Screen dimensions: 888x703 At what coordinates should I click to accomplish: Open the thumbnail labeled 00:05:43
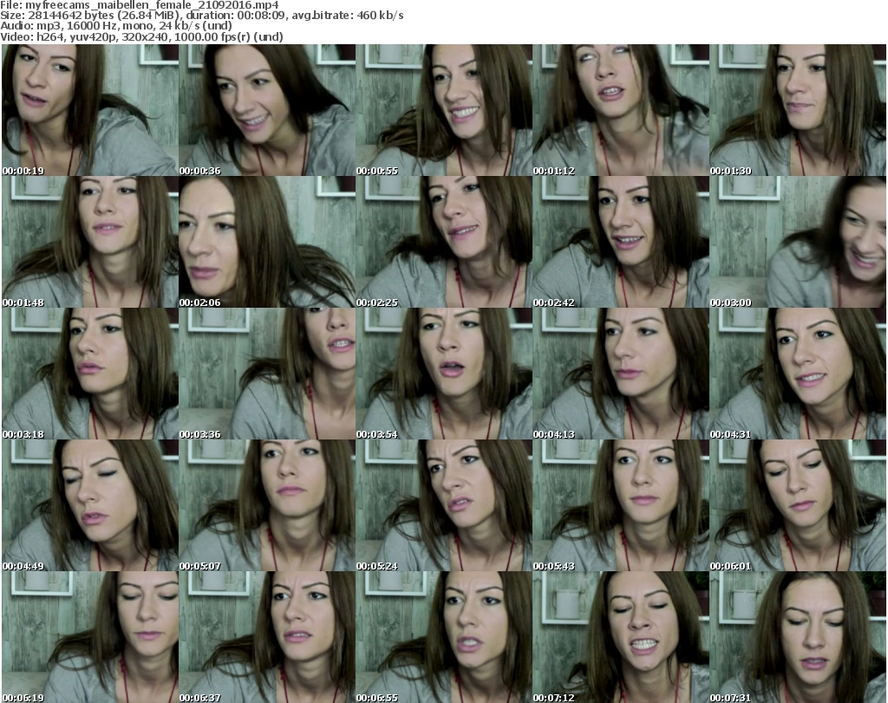[621, 505]
